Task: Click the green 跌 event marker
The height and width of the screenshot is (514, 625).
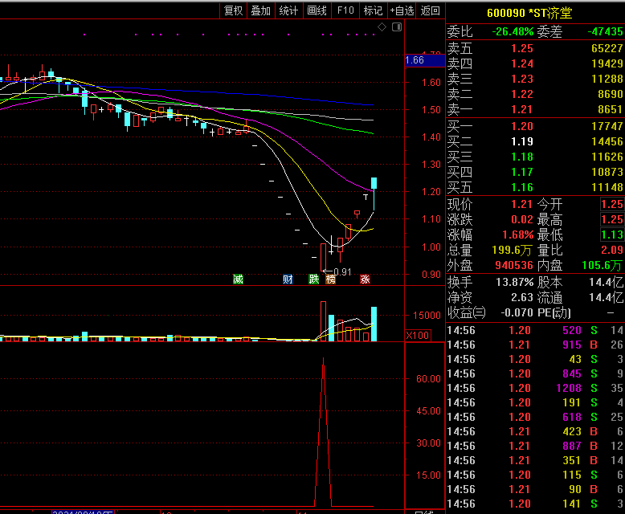Action: pyautogui.click(x=314, y=279)
